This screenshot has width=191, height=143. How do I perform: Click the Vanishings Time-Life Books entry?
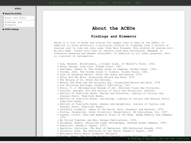(x=115, y=100)
